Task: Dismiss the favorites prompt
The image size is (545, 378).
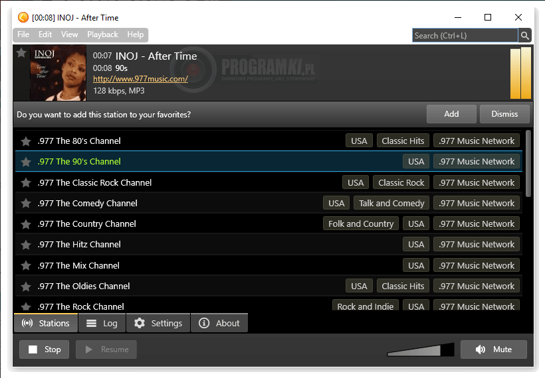Action: point(504,114)
